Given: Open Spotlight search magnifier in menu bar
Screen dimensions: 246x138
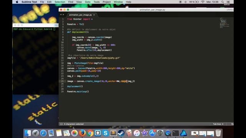Looking at the screenshot, I should pos(223,2).
